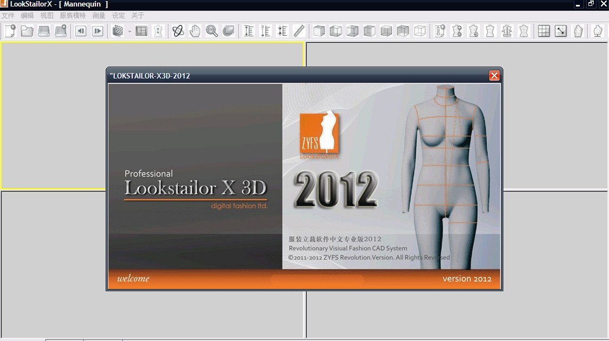
Task: Open the dropdown arrow beside fabric texture
Action: [129, 31]
